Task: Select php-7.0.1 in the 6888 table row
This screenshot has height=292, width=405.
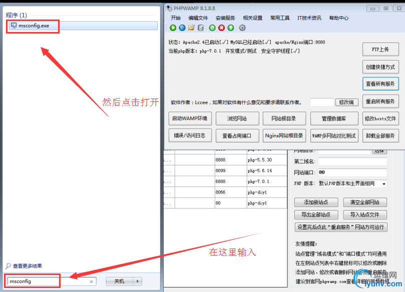Action: coord(267,181)
